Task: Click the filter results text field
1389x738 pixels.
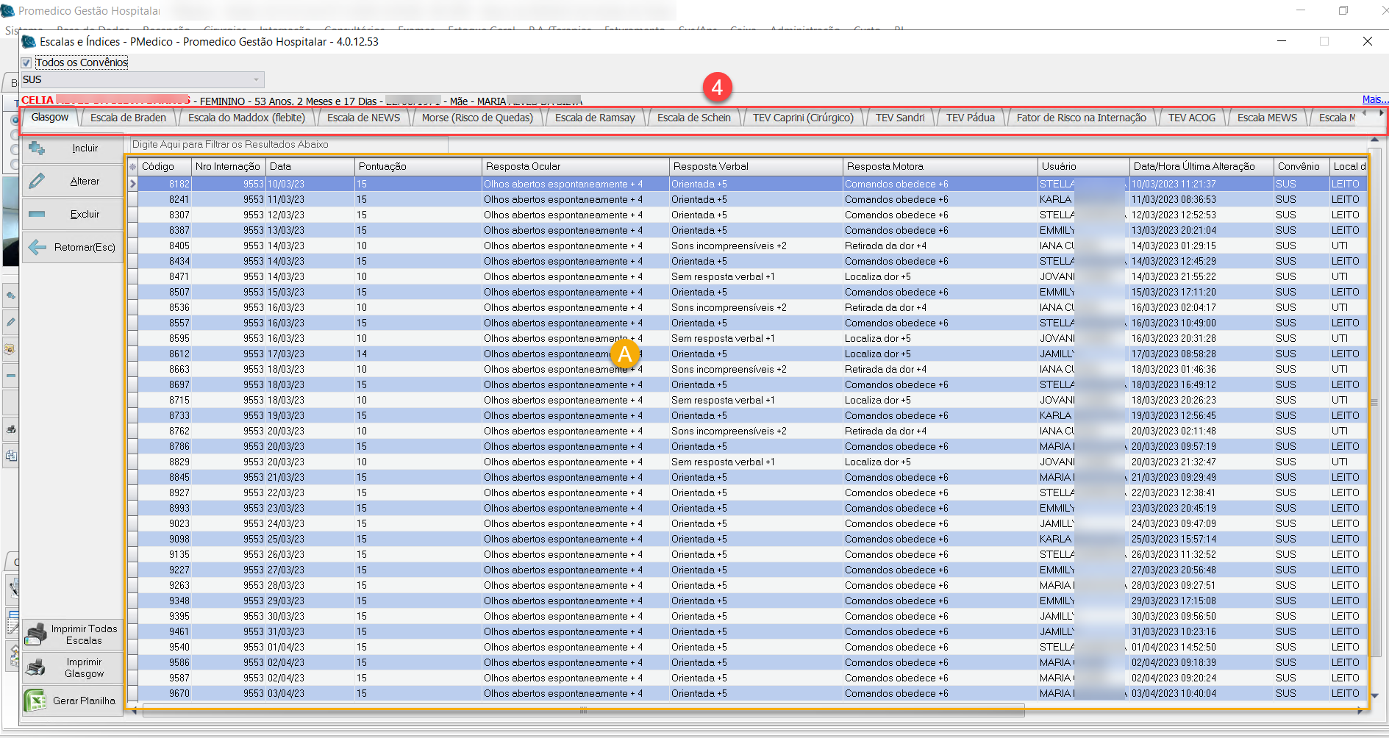Action: [288, 145]
